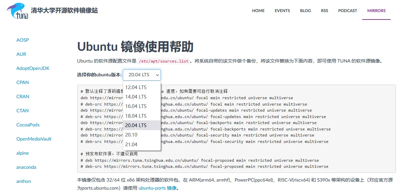This screenshot has width=409, height=193.
Task: Open AUR mirror help in sidebar
Action: tap(21, 54)
